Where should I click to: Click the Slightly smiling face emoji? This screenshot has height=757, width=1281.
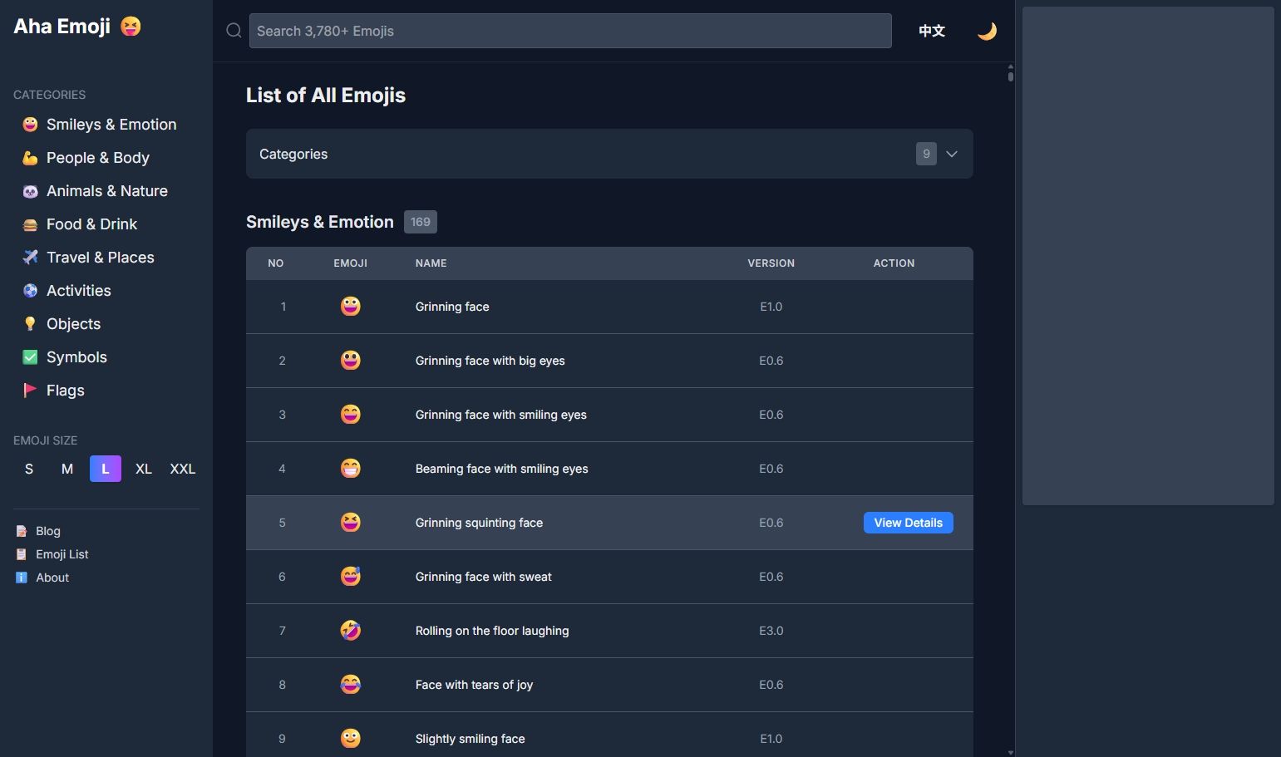(351, 739)
